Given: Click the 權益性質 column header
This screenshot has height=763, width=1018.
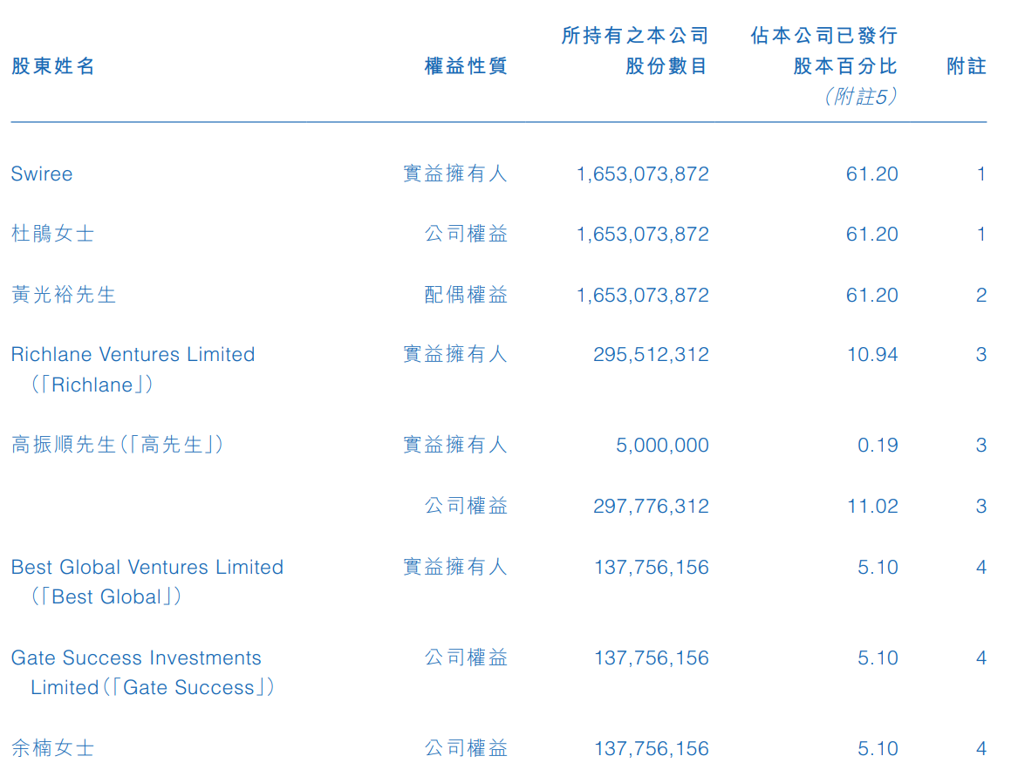Looking at the screenshot, I should pyautogui.click(x=466, y=66).
